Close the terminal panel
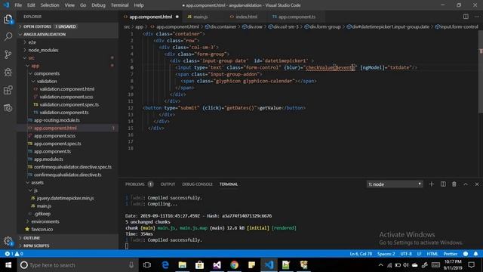This screenshot has height=272, width=483. tap(477, 184)
